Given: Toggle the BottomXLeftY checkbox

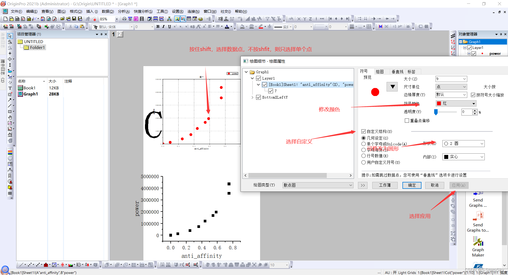Looking at the screenshot, I should point(258,97).
